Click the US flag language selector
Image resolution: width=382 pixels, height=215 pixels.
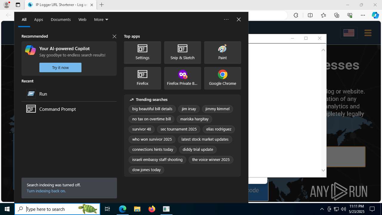click(x=349, y=33)
